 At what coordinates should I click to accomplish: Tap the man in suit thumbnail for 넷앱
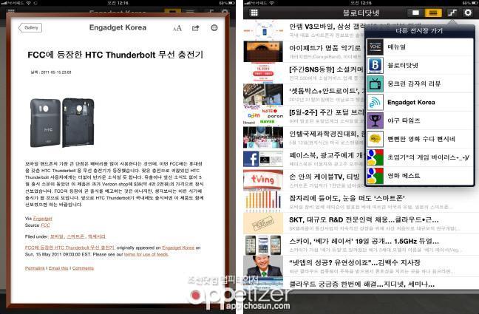click(x=263, y=266)
